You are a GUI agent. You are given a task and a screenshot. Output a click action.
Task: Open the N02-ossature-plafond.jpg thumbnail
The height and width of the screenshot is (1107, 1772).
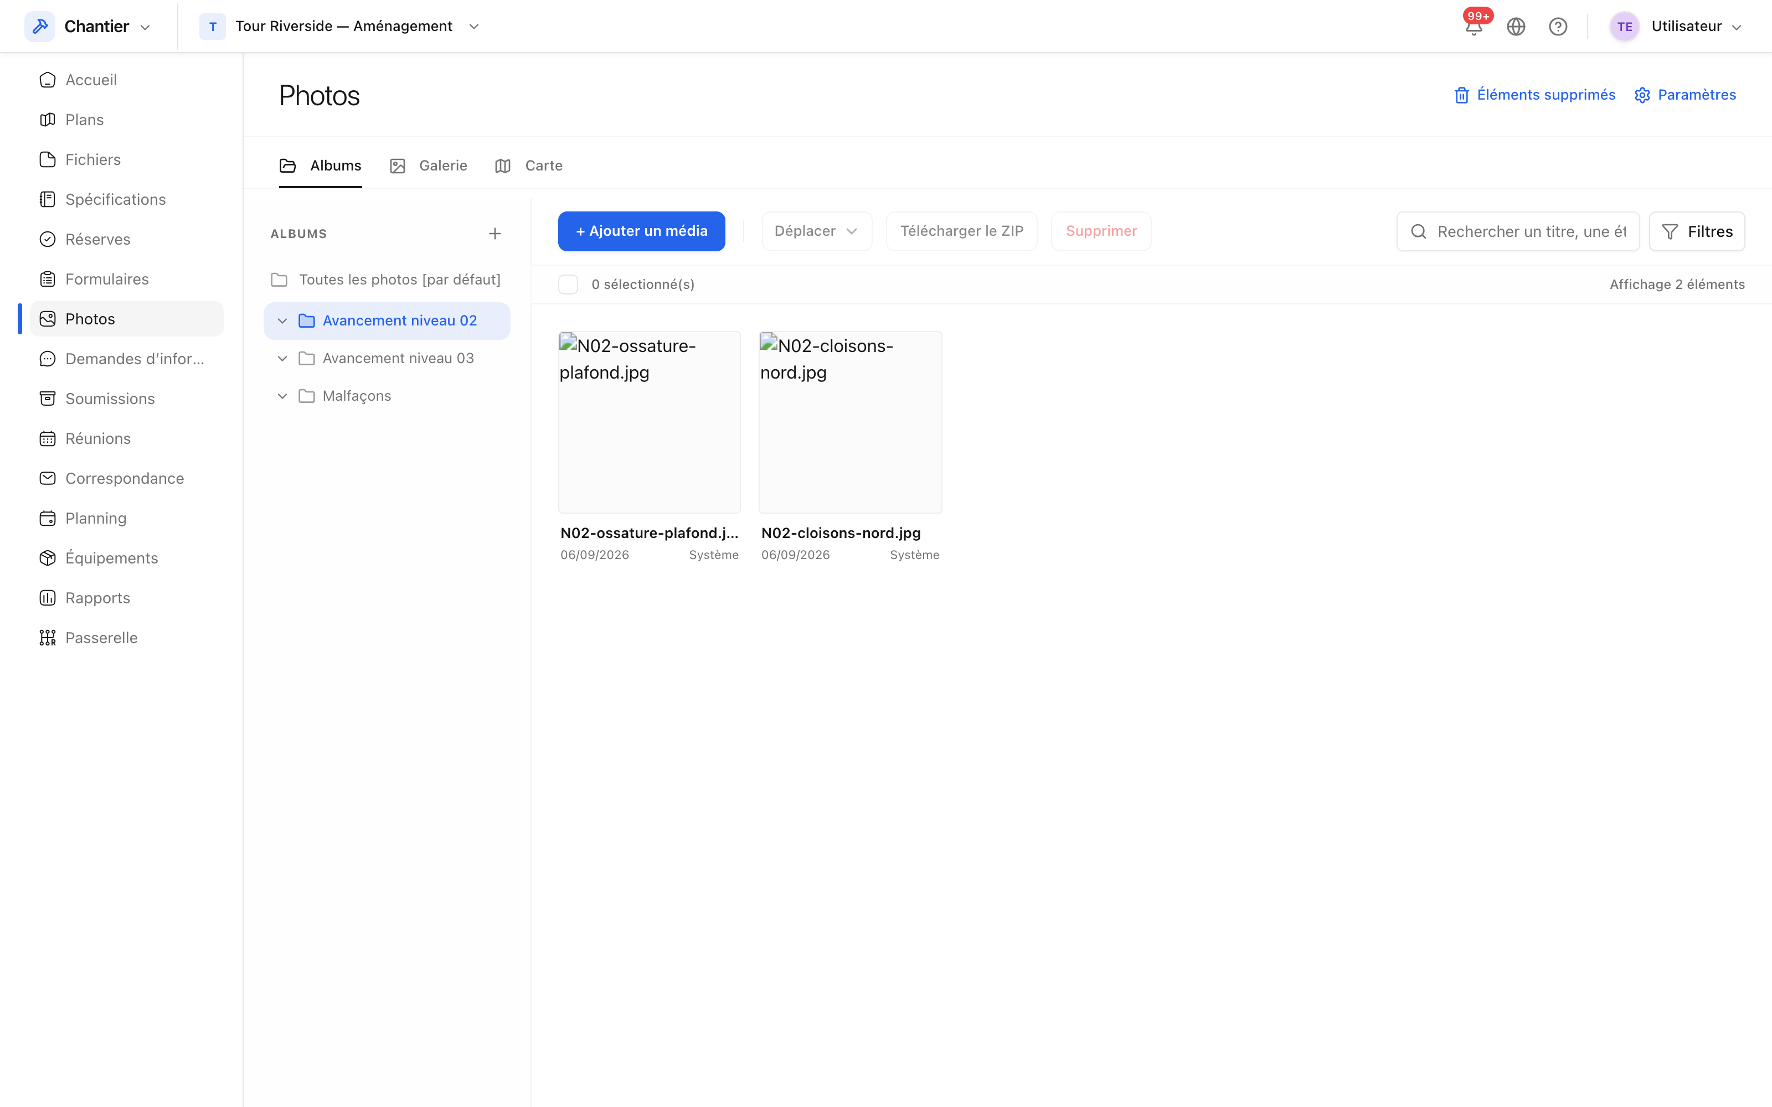(x=650, y=422)
